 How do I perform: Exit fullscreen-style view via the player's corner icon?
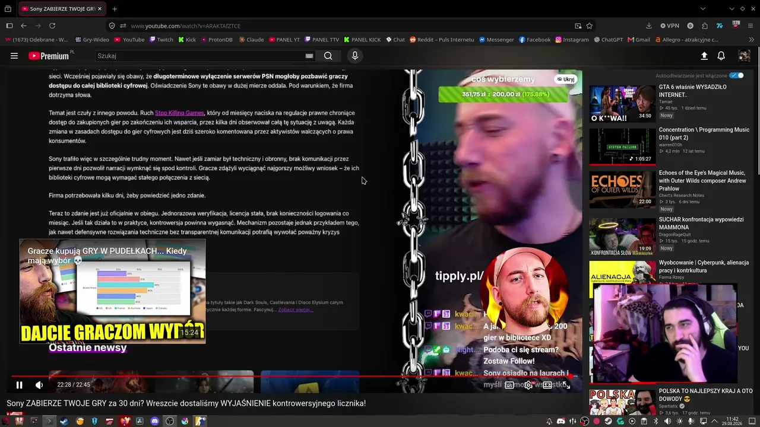pos(566,385)
